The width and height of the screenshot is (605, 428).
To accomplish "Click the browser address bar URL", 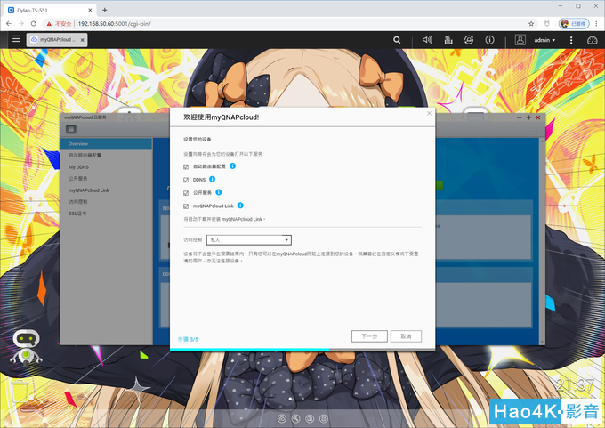I will (114, 24).
